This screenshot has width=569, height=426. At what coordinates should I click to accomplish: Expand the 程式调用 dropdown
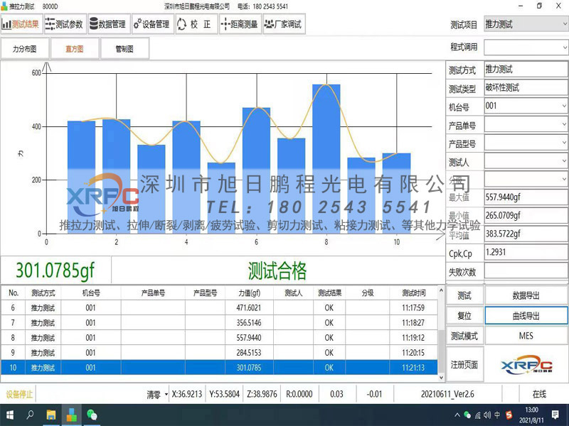point(565,47)
